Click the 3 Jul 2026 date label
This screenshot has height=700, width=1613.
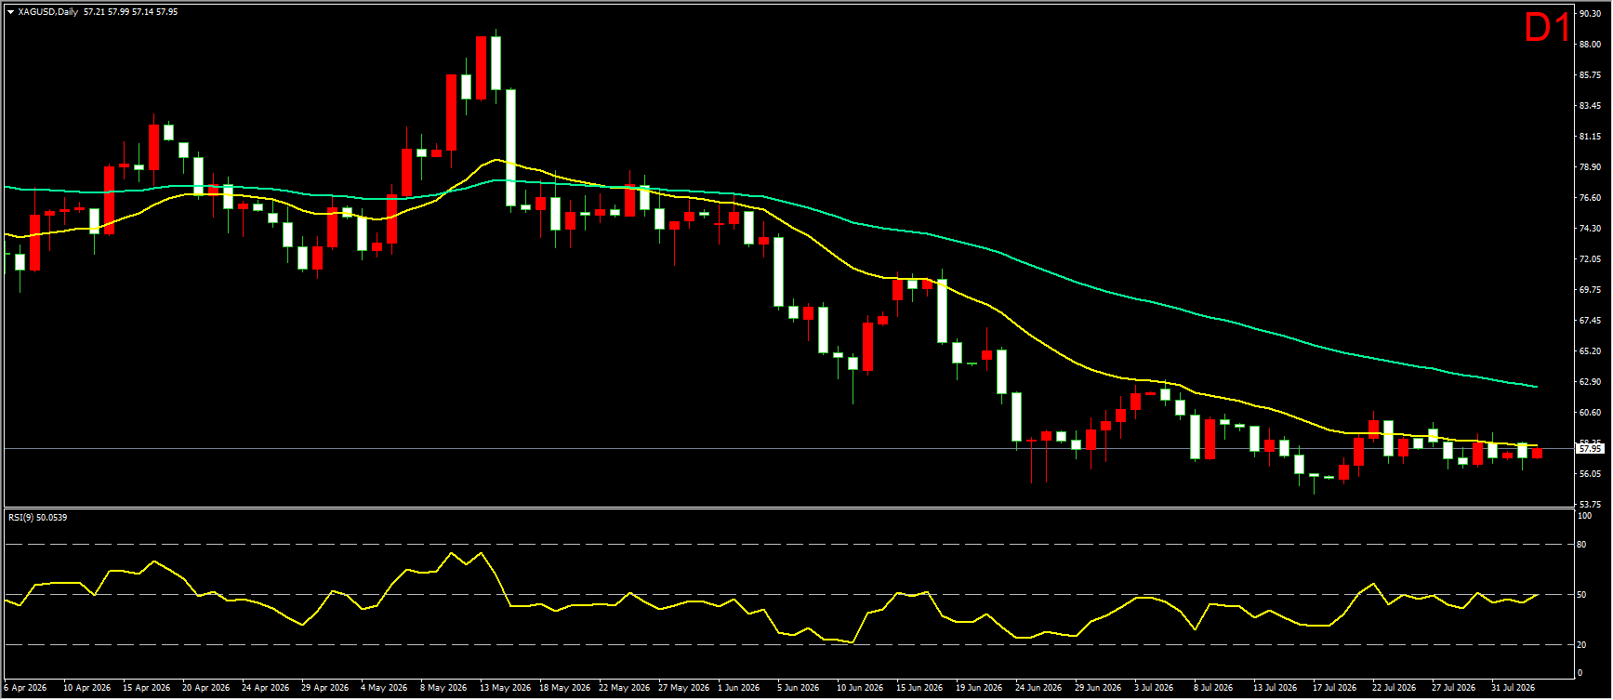[1154, 689]
